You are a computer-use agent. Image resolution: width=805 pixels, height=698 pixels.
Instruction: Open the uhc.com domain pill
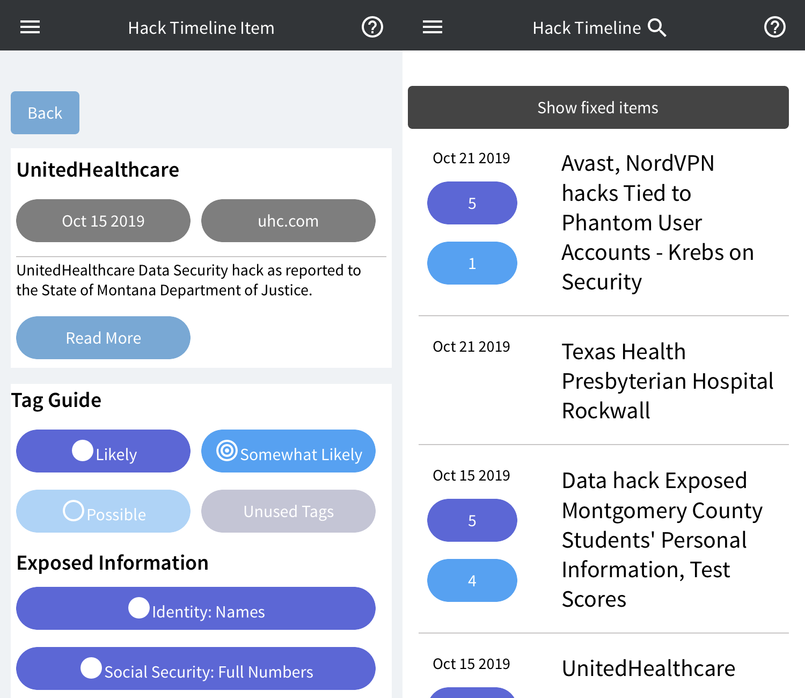[288, 221]
